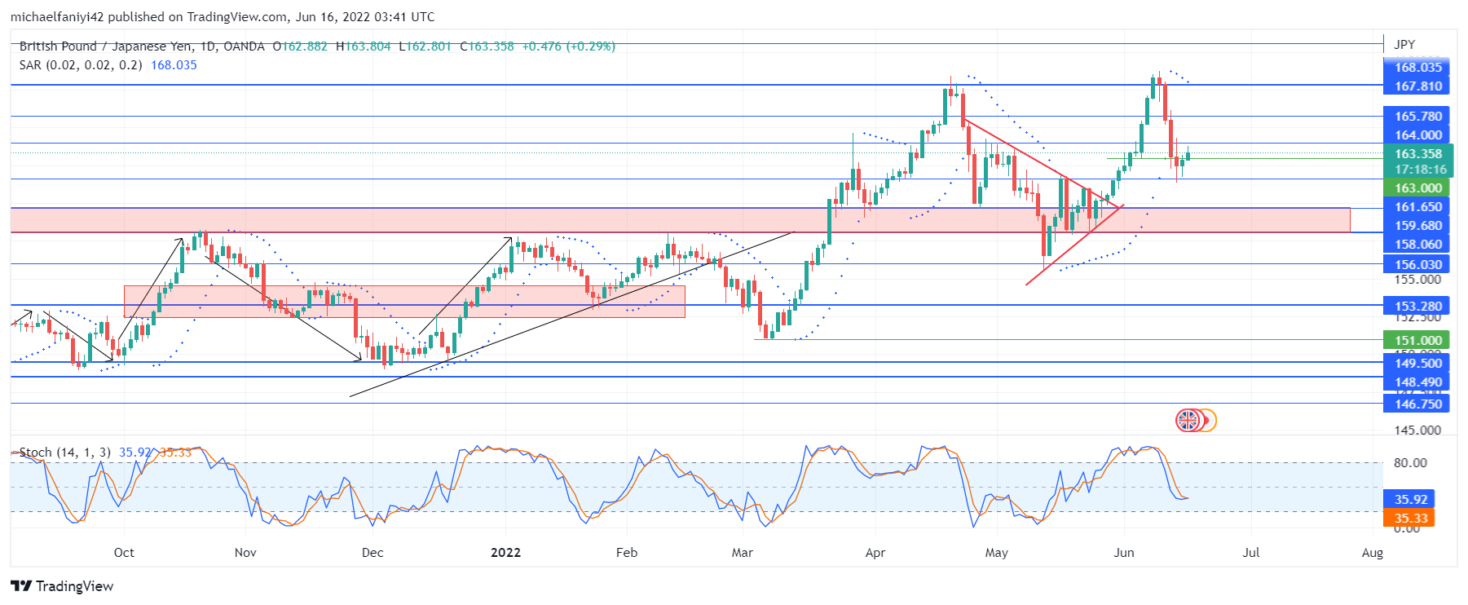Select the 161.650 price level label
The image size is (1468, 605).
[x=1417, y=207]
